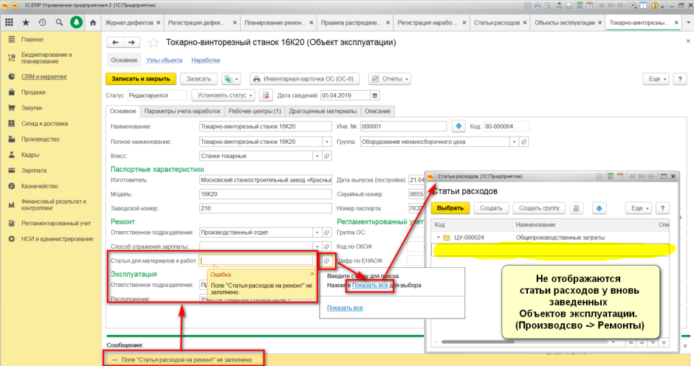Open Еще menu in Статьи расходов window
The image size is (694, 366).
(638, 208)
